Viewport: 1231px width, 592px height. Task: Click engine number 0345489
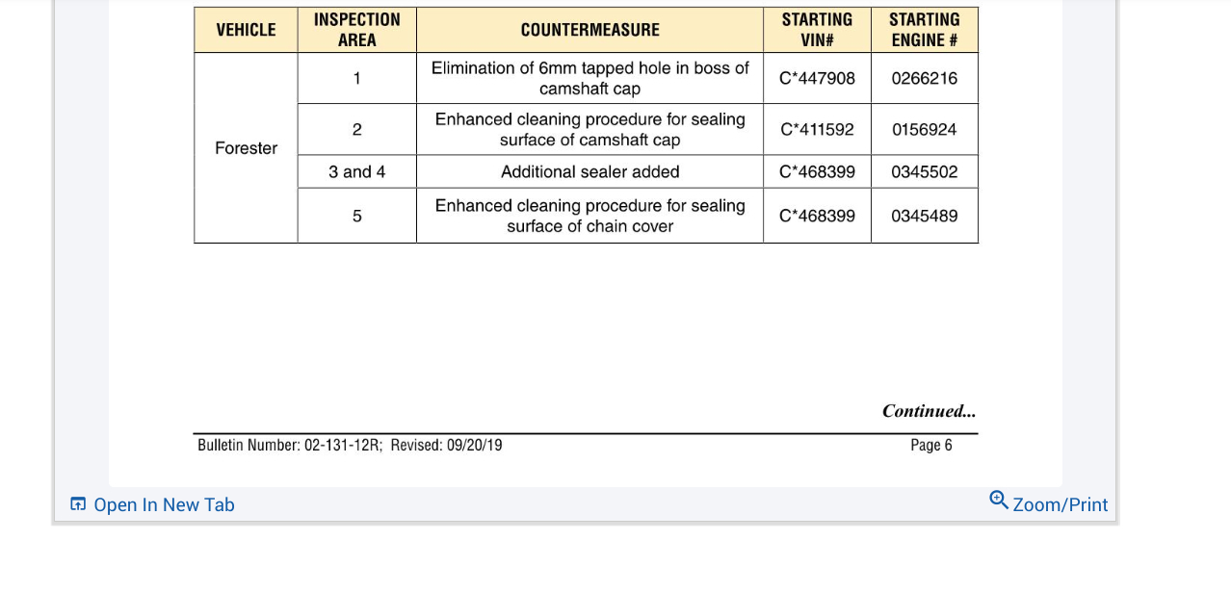tap(924, 216)
